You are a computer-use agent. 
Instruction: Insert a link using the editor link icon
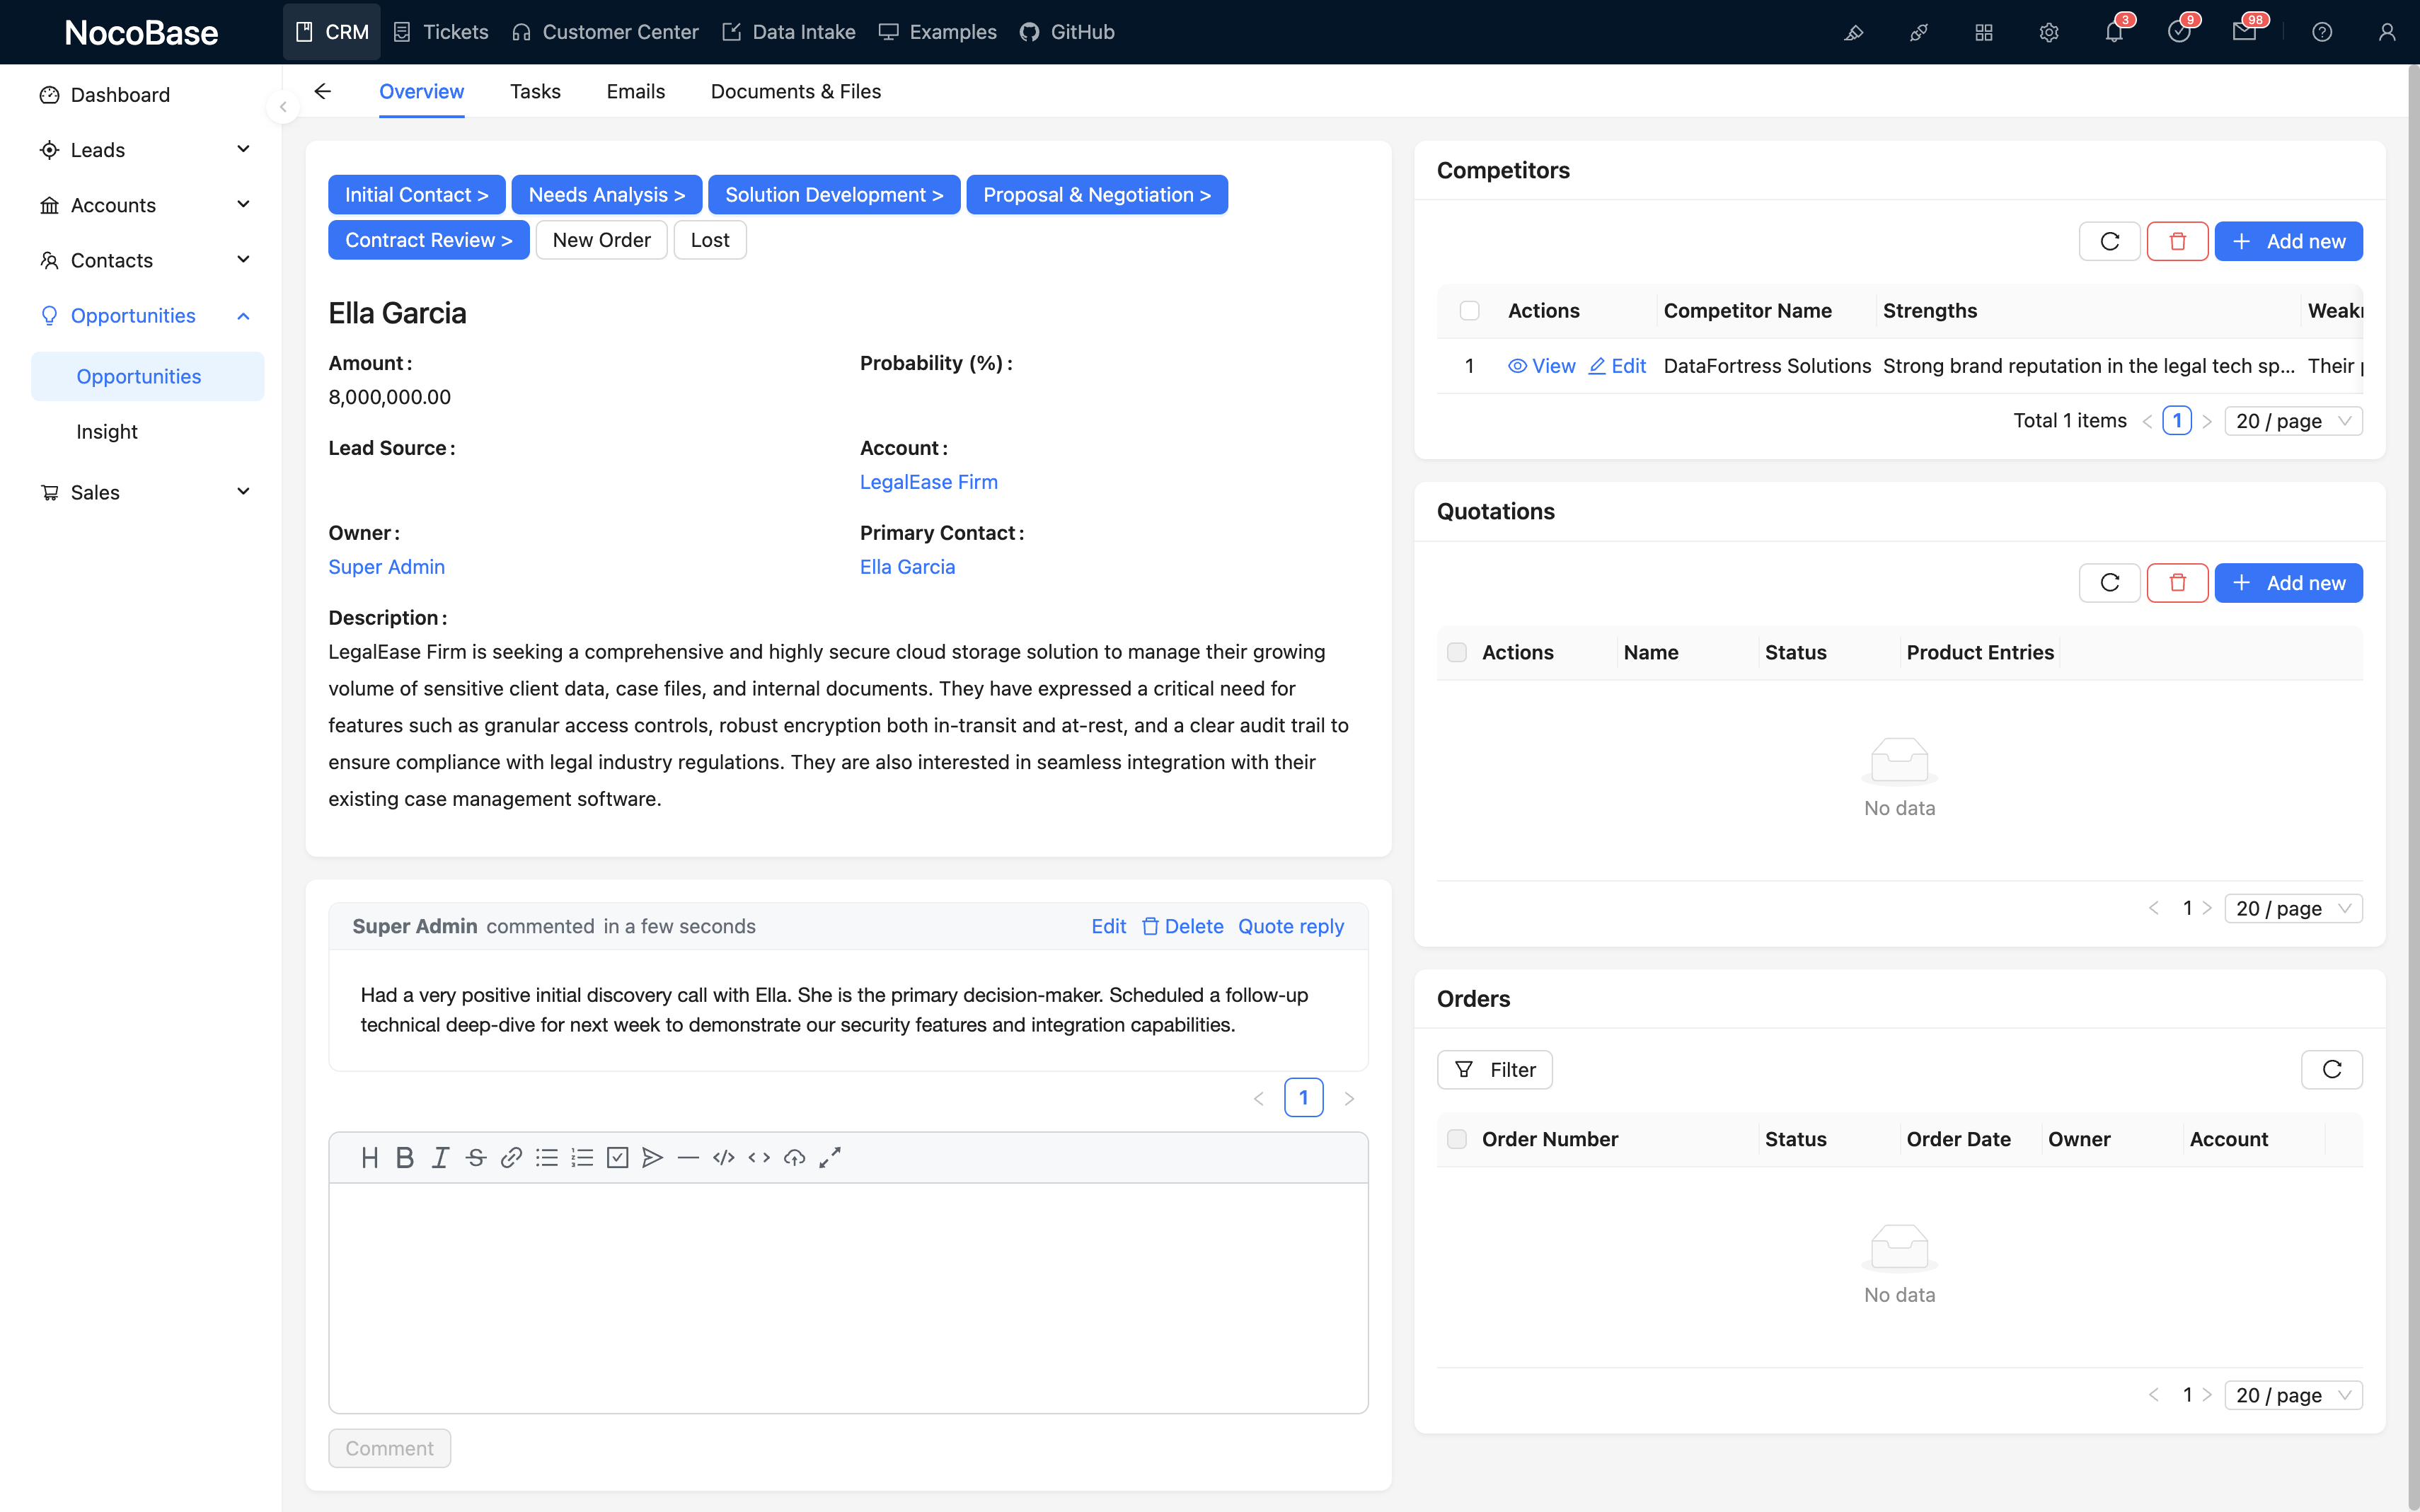click(511, 1157)
